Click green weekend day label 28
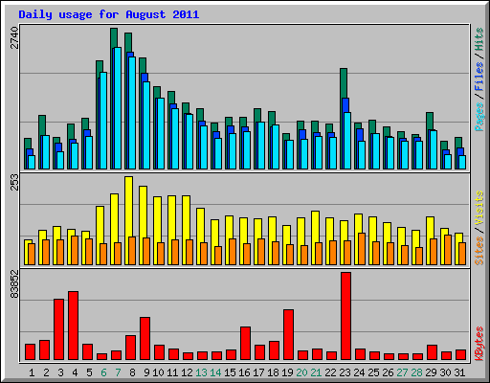This screenshot has width=490, height=383. tap(416, 372)
